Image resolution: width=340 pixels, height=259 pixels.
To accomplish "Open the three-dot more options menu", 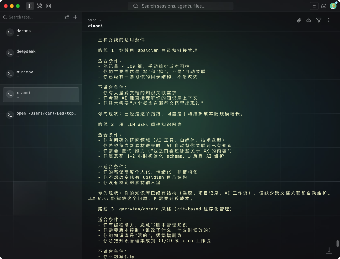I will [x=329, y=20].
